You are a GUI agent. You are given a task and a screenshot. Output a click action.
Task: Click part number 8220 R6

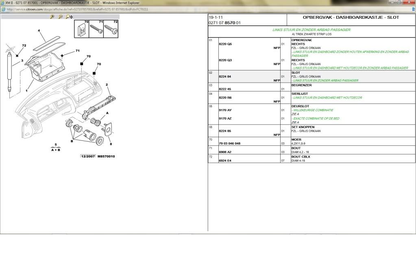click(225, 98)
